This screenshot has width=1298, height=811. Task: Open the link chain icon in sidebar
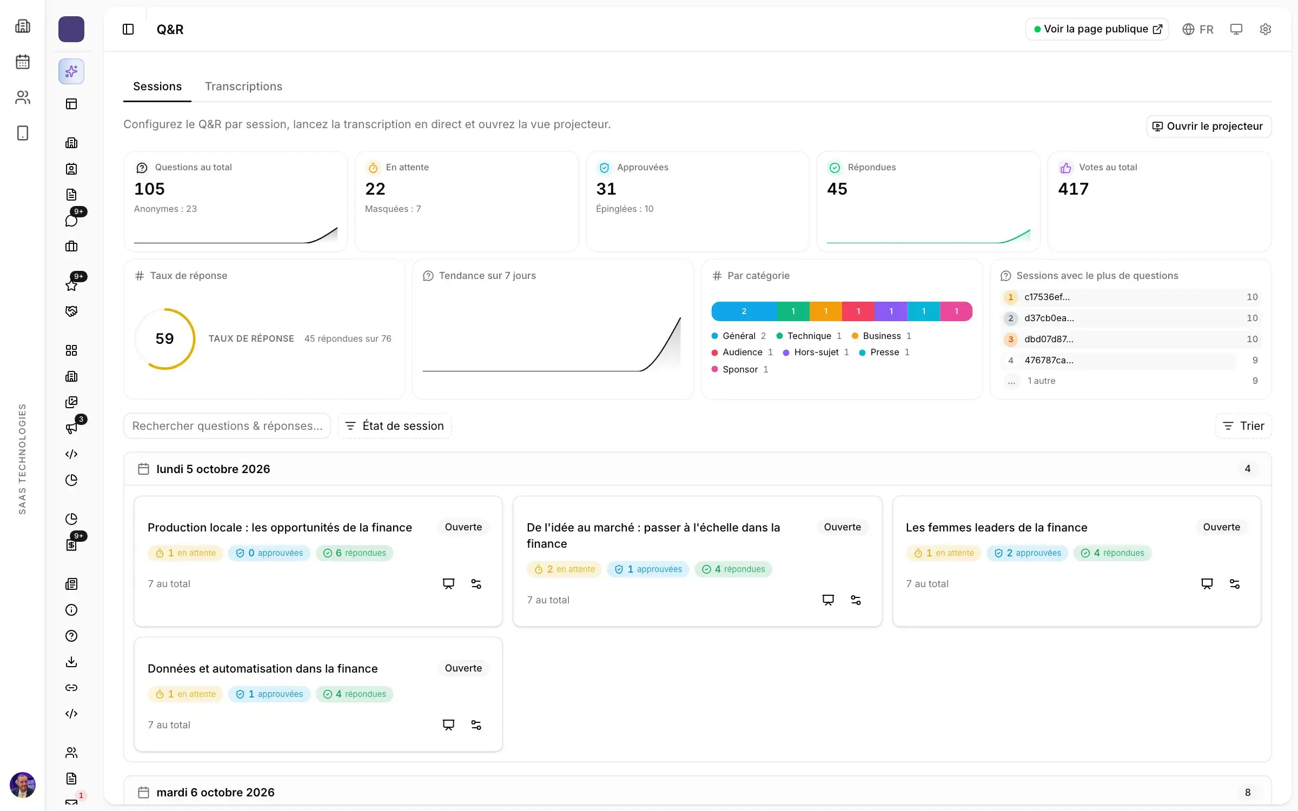click(71, 688)
